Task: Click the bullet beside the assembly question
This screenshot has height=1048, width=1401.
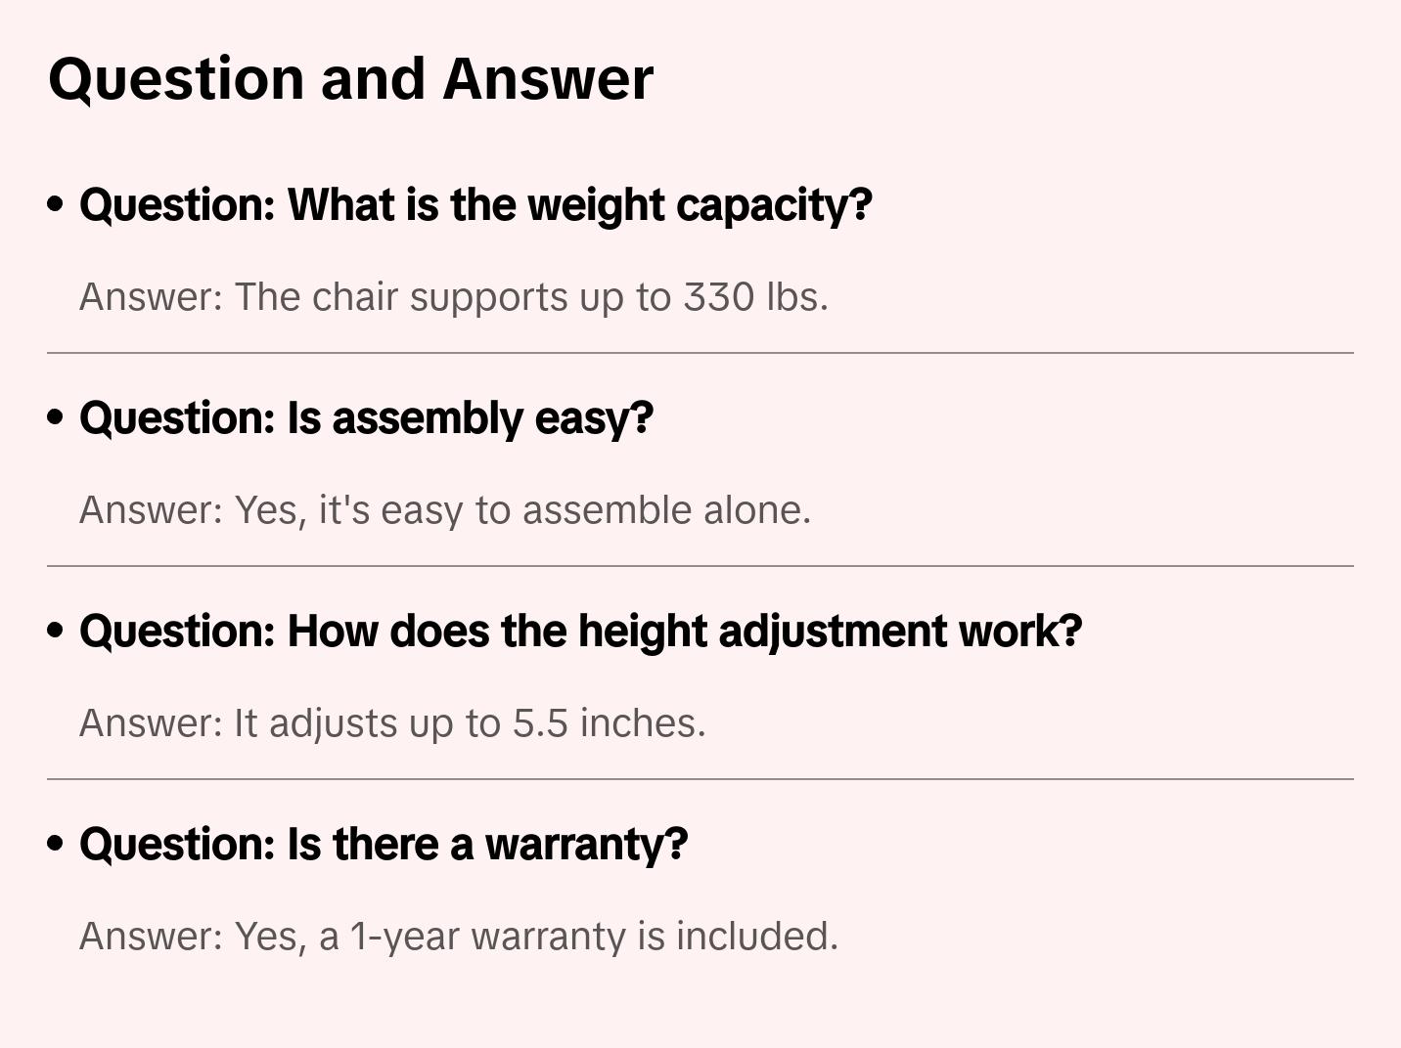Action: click(x=56, y=417)
